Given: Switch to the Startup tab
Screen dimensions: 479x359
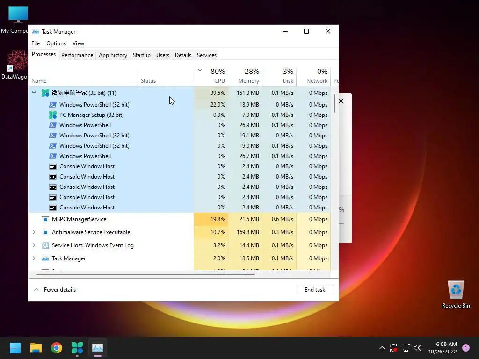Looking at the screenshot, I should 141,55.
